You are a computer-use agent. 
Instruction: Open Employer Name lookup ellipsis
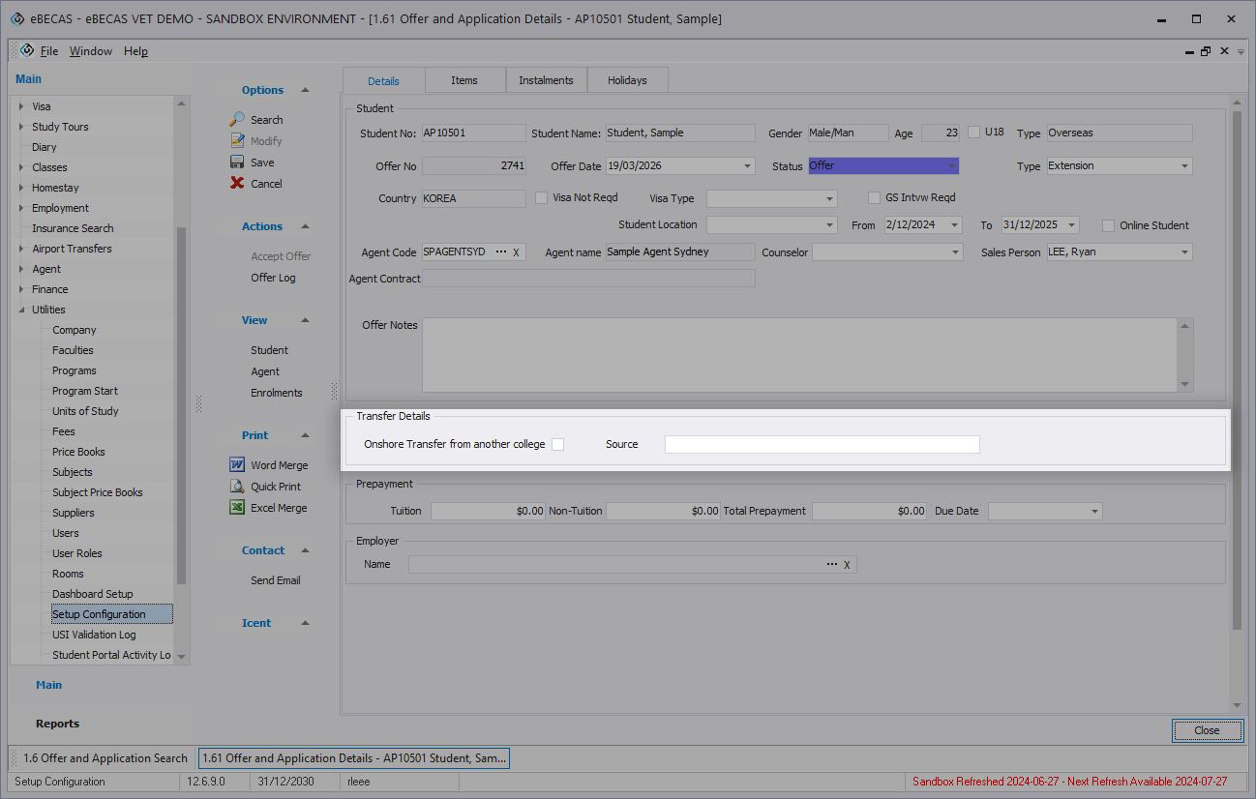[x=831, y=564]
